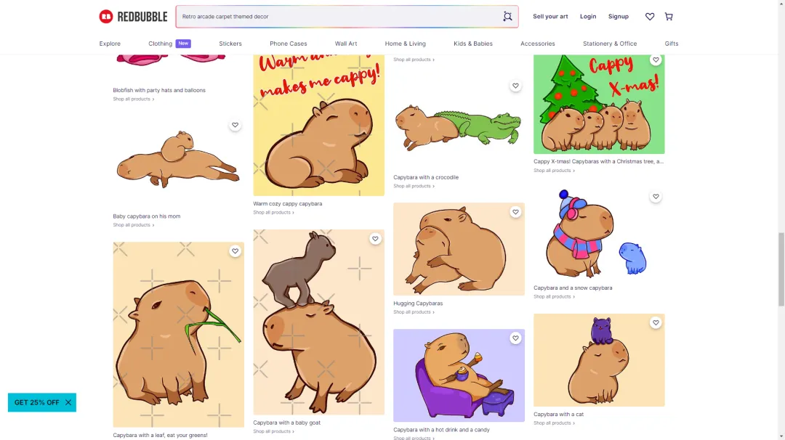Shop all products under Warm cozy cappy capybara

[x=273, y=213]
